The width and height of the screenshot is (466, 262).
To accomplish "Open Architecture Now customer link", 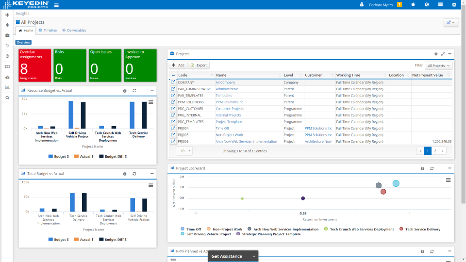I will (318, 141).
